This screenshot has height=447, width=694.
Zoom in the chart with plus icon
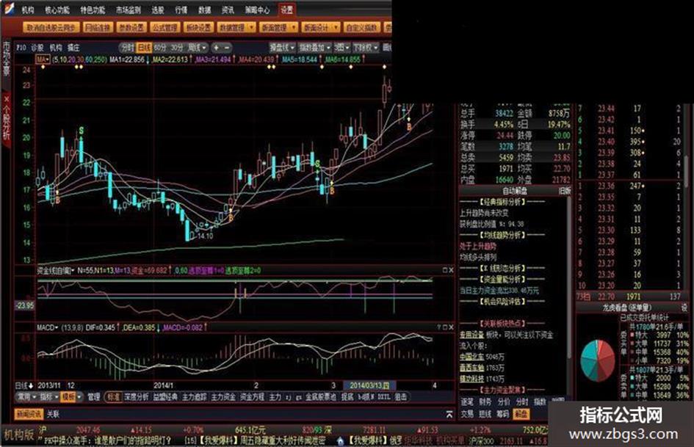point(217,48)
